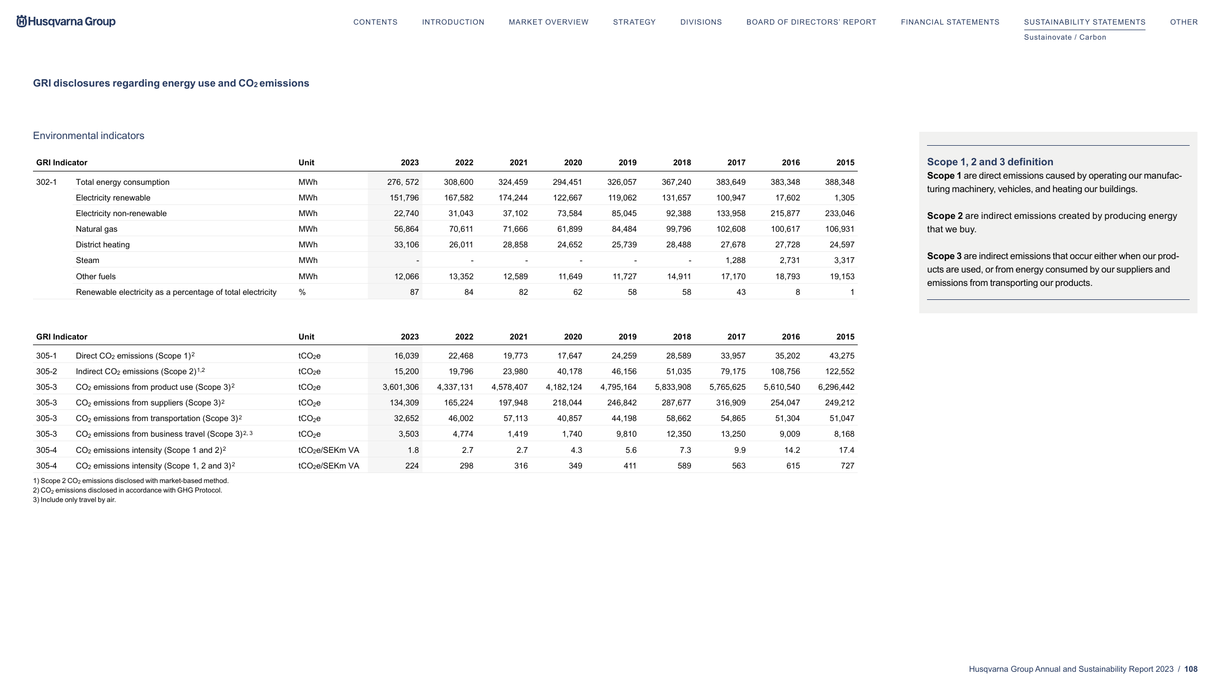Screen dimensions: 1231x693
Task: Select the Electricity non-renewable row label
Action: click(121, 213)
